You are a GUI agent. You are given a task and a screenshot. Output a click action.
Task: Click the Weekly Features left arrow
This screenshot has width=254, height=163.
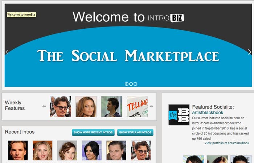click(44, 106)
